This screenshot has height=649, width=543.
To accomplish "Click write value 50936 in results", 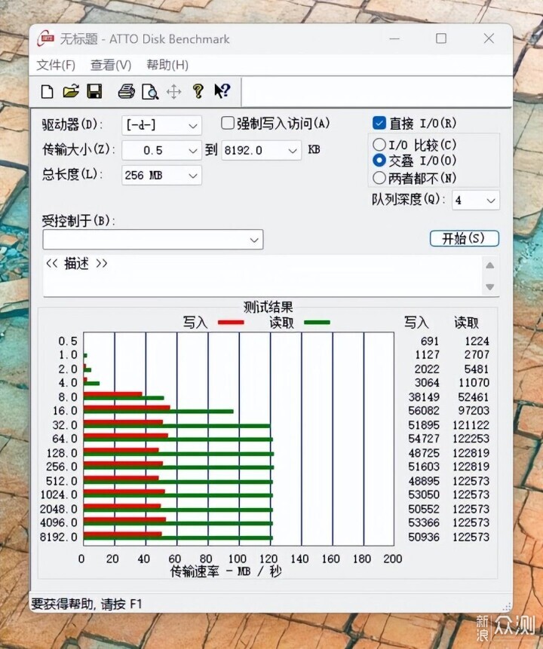I will coord(424,537).
